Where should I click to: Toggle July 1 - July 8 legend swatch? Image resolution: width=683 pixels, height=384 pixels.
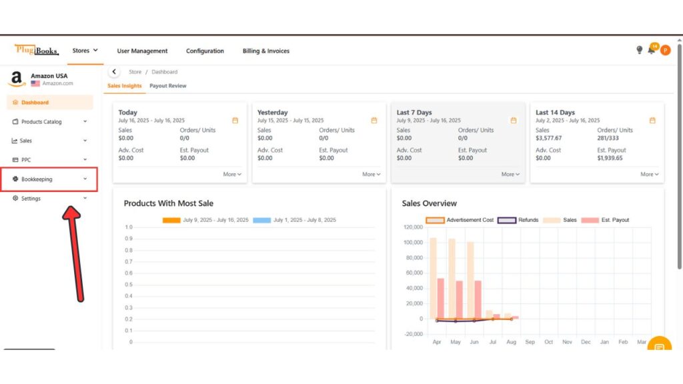point(261,220)
